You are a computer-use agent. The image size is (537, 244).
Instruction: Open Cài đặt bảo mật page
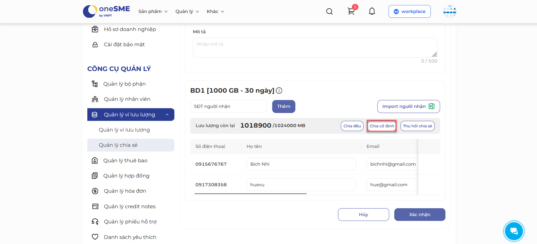[124, 45]
